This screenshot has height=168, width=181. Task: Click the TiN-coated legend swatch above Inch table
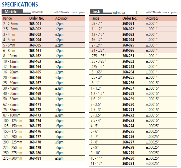141,13
